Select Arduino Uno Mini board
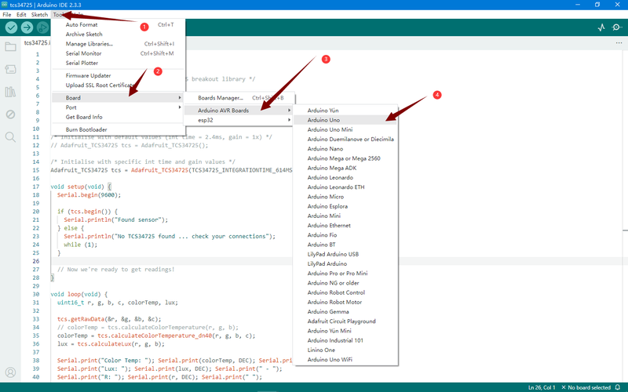Image resolution: width=628 pixels, height=392 pixels. [x=345, y=129]
